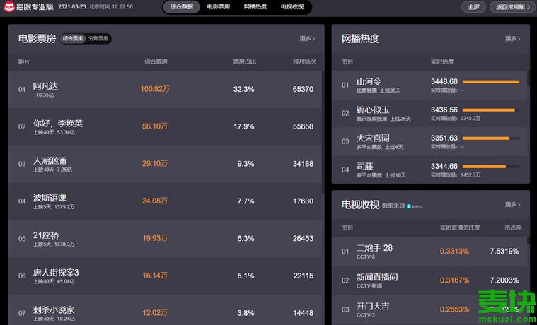This screenshot has height=325, width=537.
Task: Click the 实时直播关注度 column header
Action: click(x=460, y=227)
